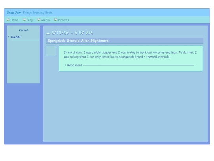Click the Blog nav icon
Viewport: 214px width, 161px height.
click(25, 20)
